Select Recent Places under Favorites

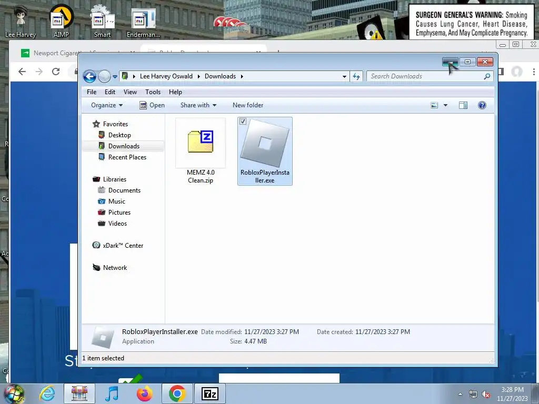122,157
